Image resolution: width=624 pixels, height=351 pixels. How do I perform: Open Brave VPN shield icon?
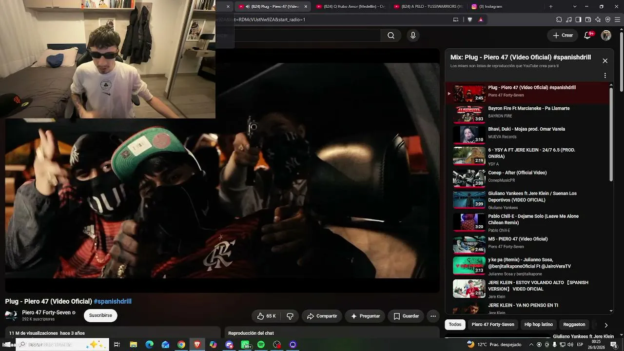[607, 19]
